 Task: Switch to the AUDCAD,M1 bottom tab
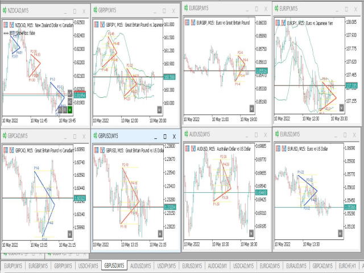pyautogui.click(x=217, y=266)
